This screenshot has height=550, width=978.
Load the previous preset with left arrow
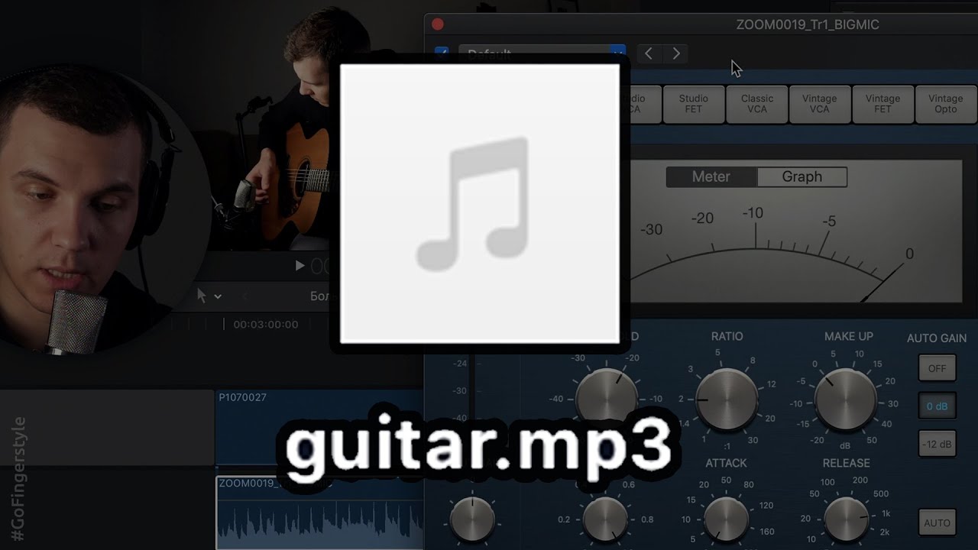point(649,53)
